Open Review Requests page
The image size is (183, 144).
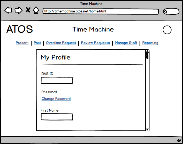point(95,43)
